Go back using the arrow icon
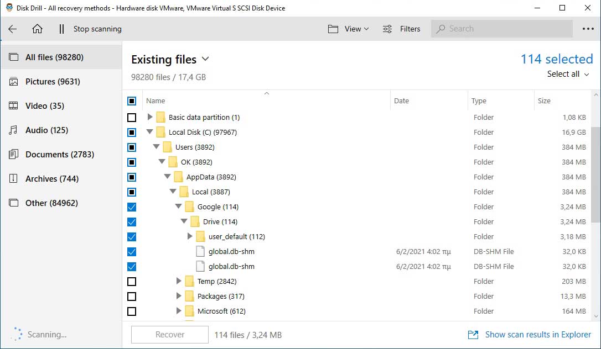Screen dimensions: 601x349 (13, 29)
